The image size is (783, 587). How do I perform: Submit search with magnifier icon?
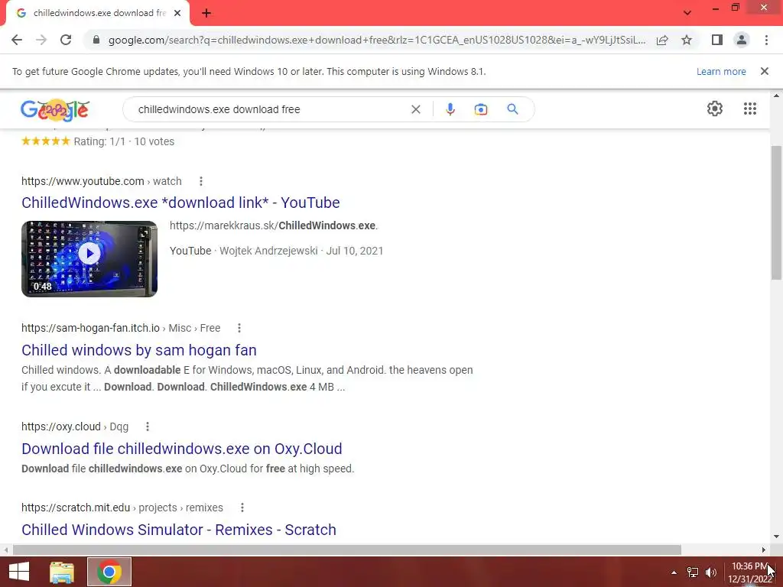click(x=512, y=109)
